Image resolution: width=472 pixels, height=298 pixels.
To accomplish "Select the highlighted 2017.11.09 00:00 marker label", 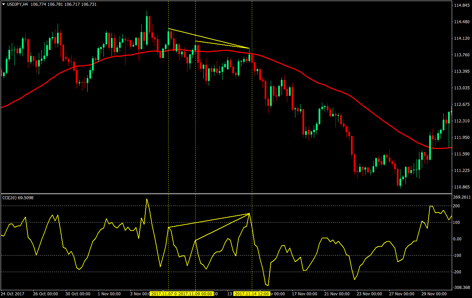I will 196,294.
